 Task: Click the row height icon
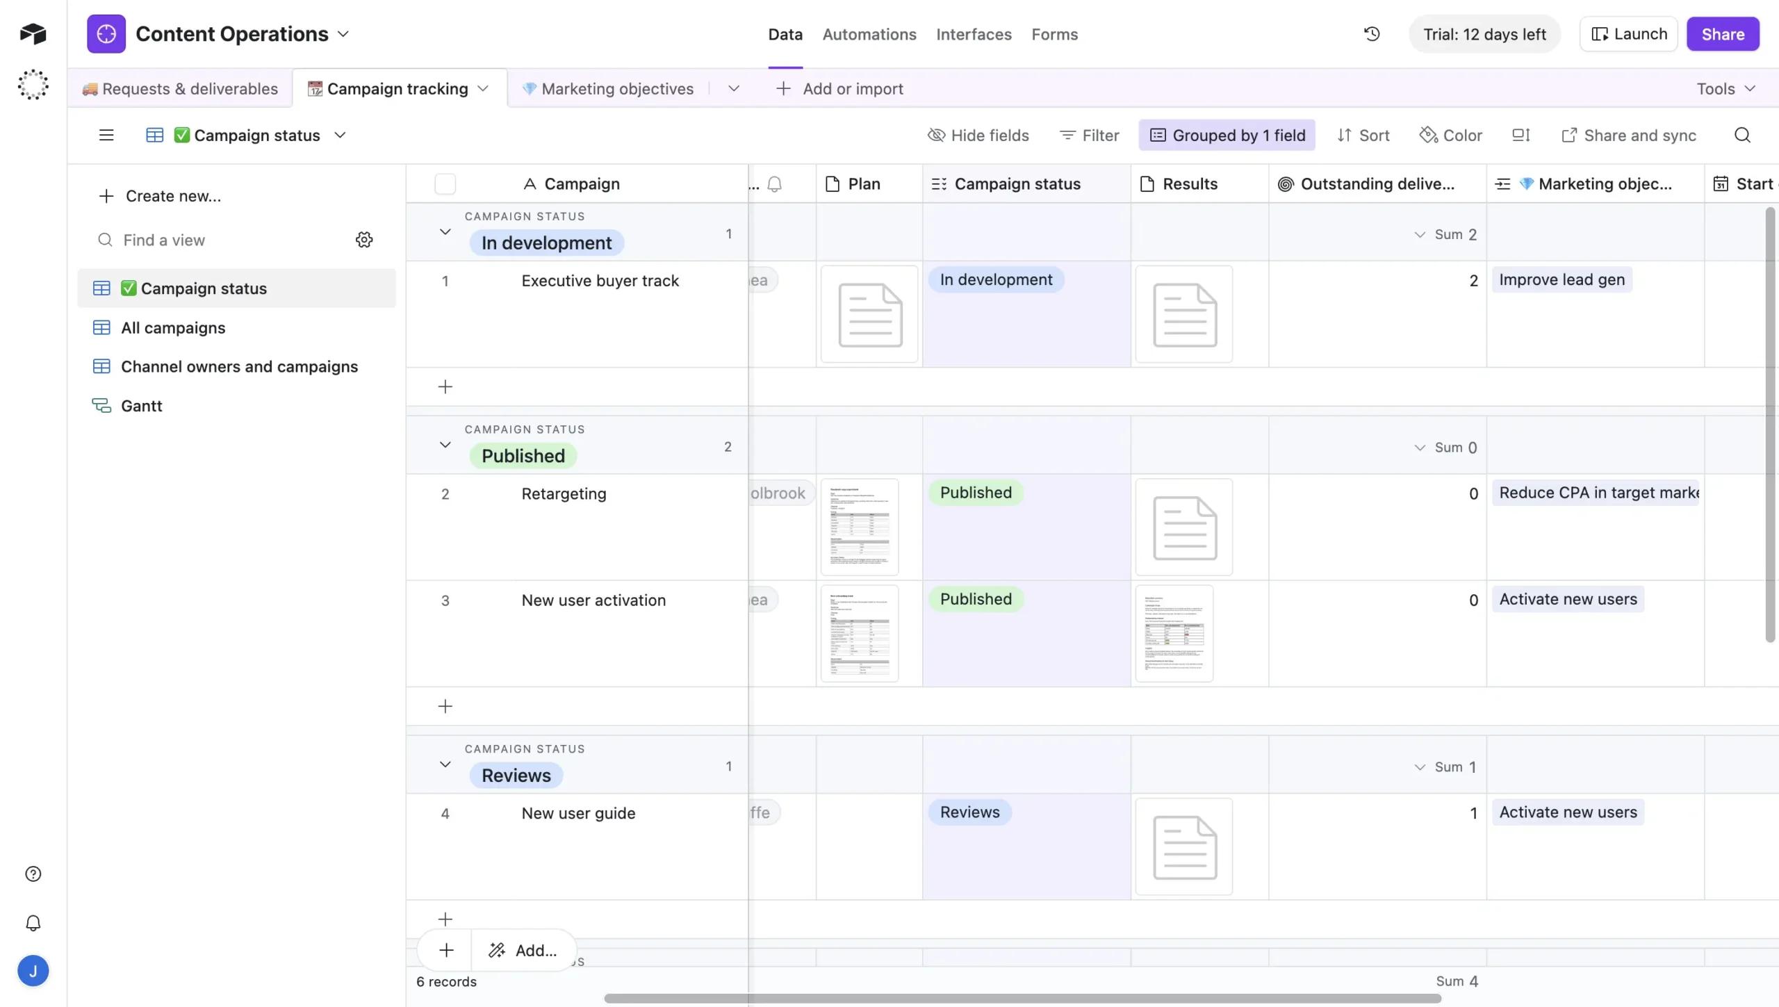(1520, 135)
